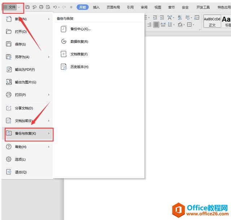The height and width of the screenshot is (220, 231).
Task: Click the 文档修复(F) icon
Action: [64, 54]
